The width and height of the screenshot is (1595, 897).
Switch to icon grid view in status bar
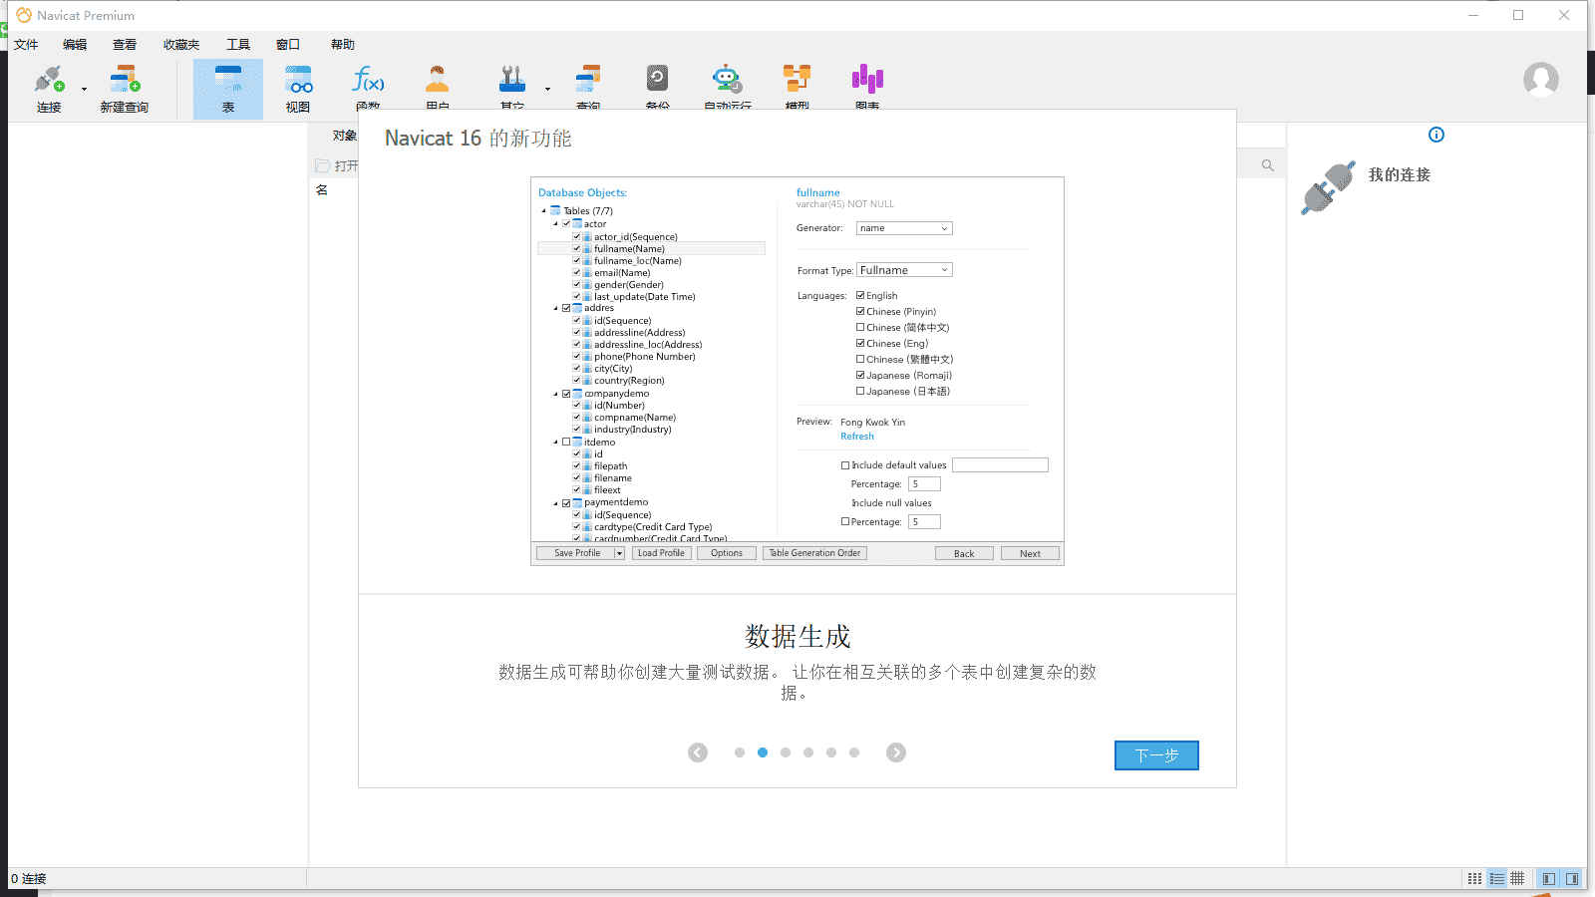coord(1474,878)
